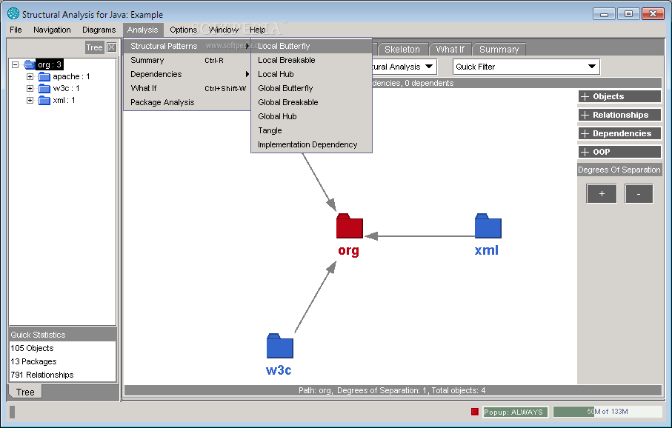Expand the Dependencies panel section
The width and height of the screenshot is (672, 428).
pos(619,133)
